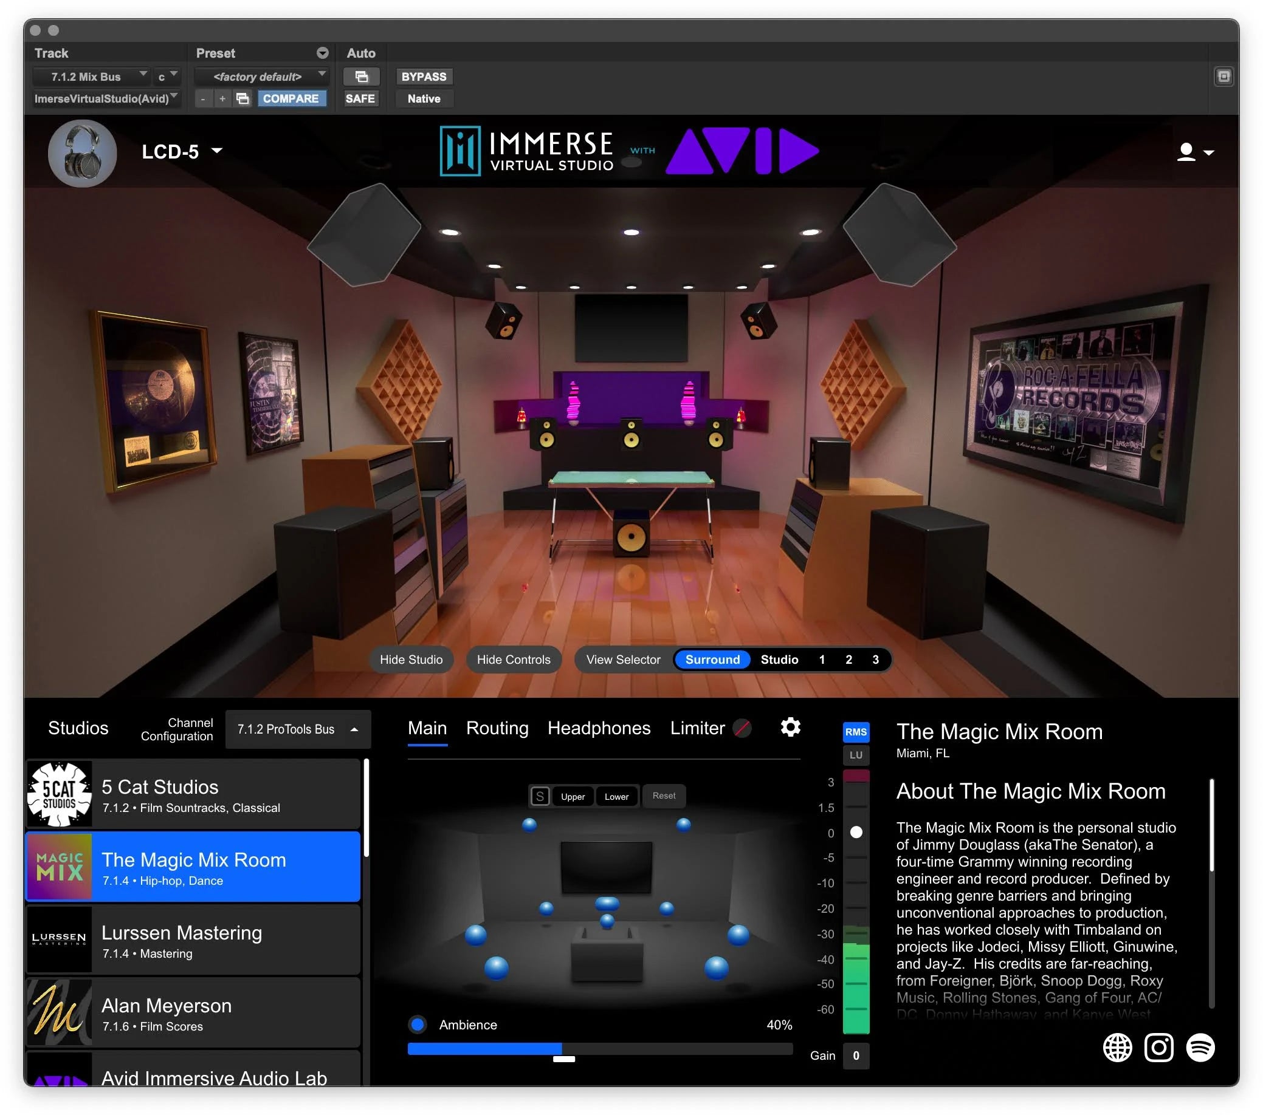Toggle the Limiter on/off switch
The height and width of the screenshot is (1115, 1263).
(x=742, y=728)
